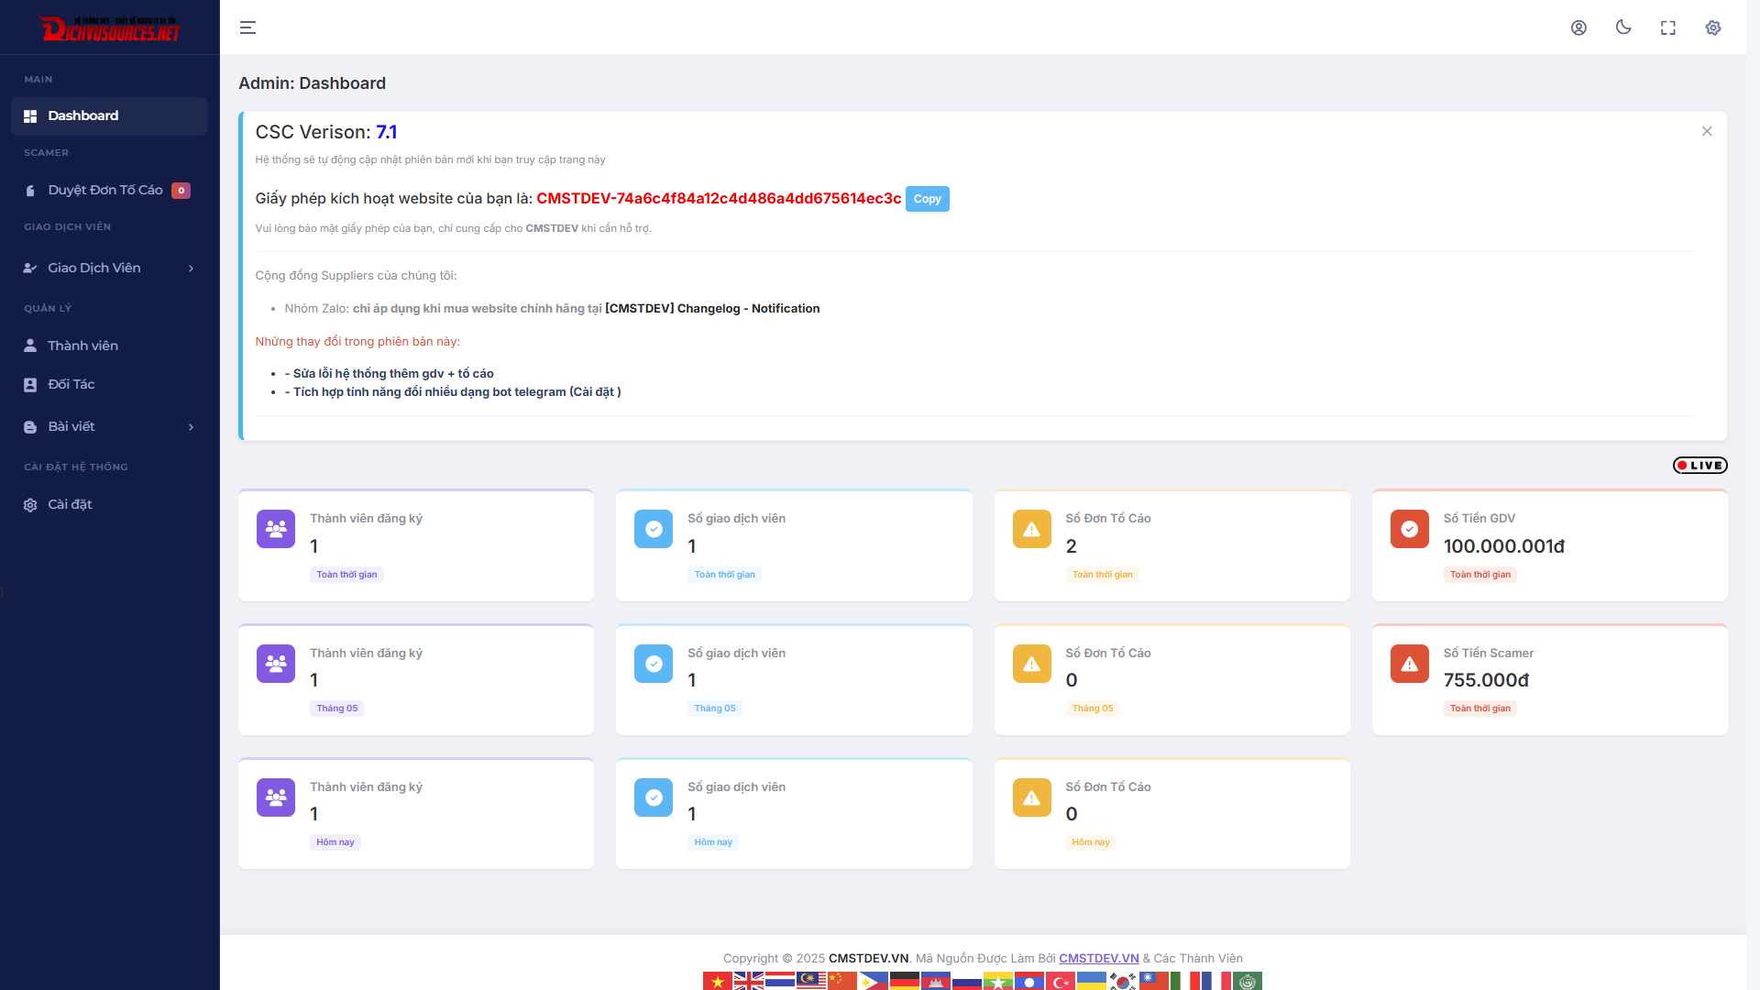Click the DichVuSources.net logo
The image size is (1760, 990).
click(110, 28)
